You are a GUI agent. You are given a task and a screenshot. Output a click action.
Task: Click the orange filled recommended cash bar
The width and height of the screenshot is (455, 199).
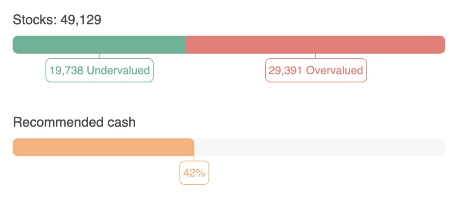(x=103, y=147)
